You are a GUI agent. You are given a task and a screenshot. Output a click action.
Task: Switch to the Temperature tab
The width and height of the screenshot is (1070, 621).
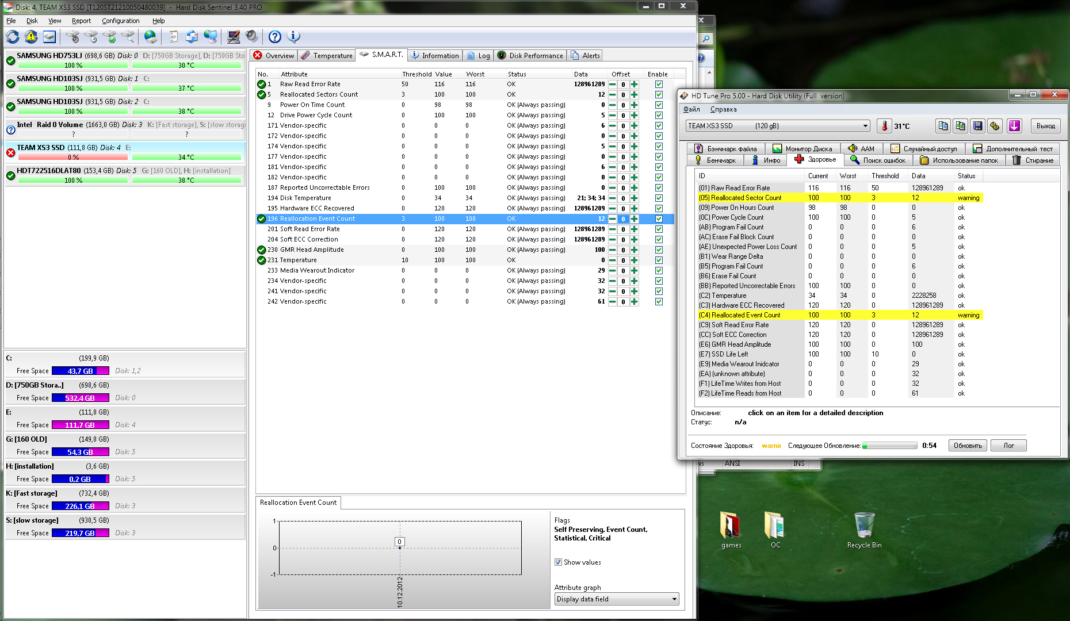coord(326,56)
